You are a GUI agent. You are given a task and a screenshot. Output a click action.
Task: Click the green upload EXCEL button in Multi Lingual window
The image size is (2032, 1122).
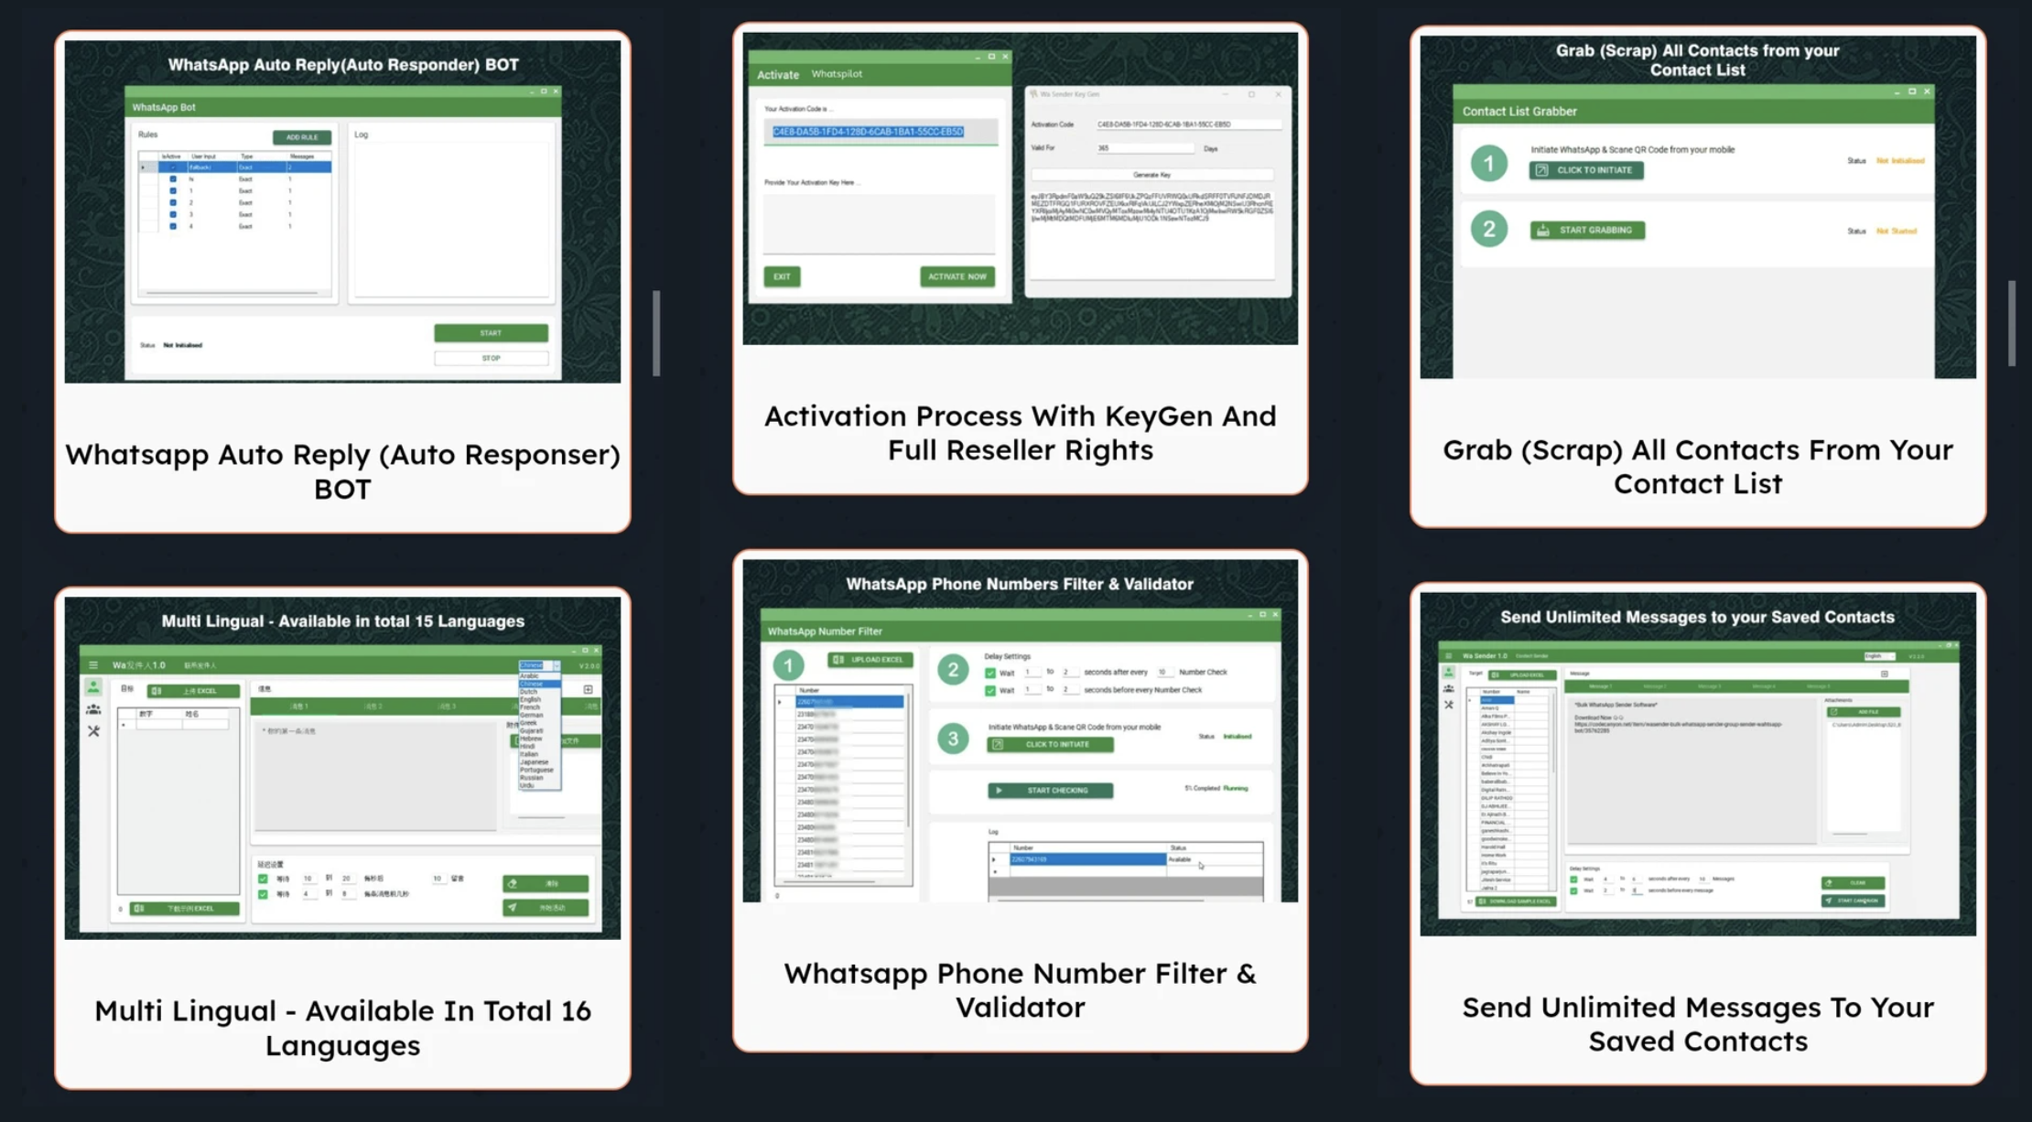pos(193,691)
